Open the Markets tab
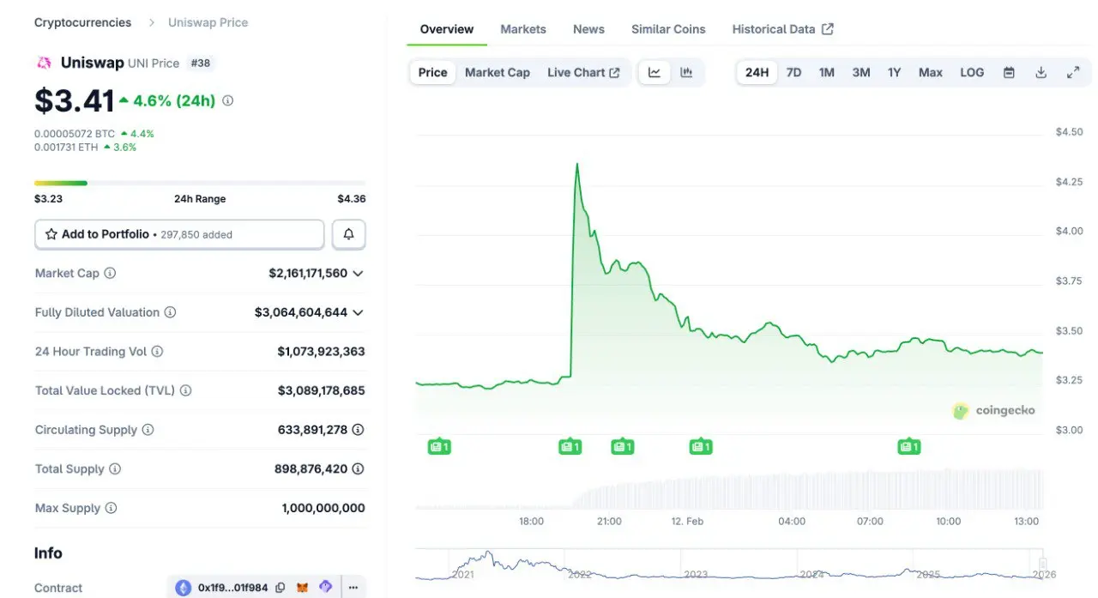 pyautogui.click(x=523, y=29)
